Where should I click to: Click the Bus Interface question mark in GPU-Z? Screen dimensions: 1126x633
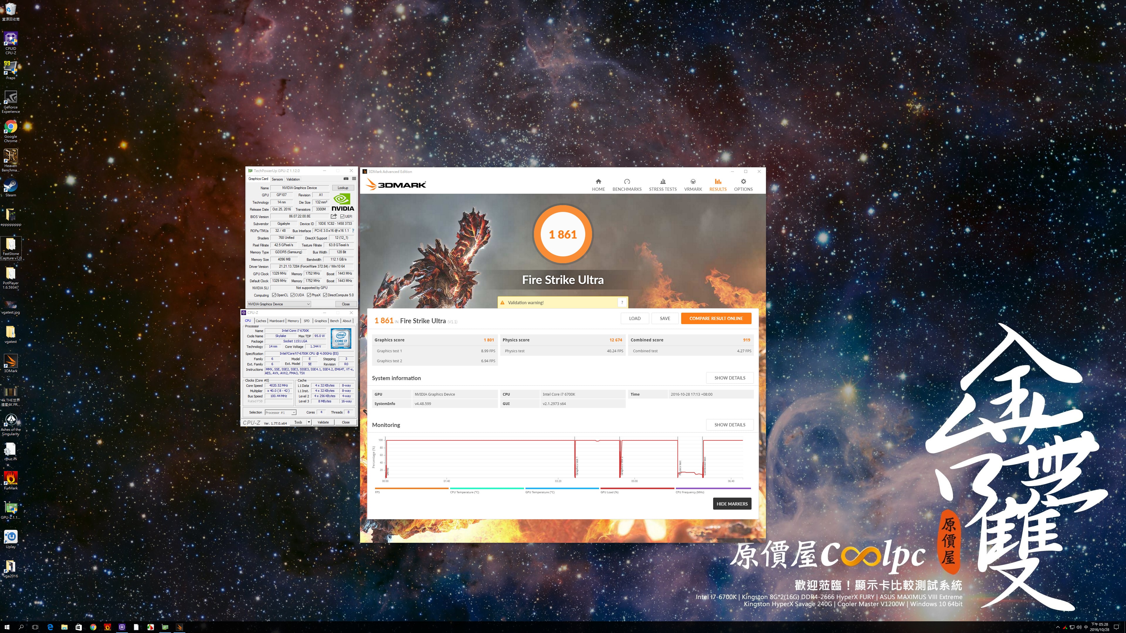tap(353, 231)
